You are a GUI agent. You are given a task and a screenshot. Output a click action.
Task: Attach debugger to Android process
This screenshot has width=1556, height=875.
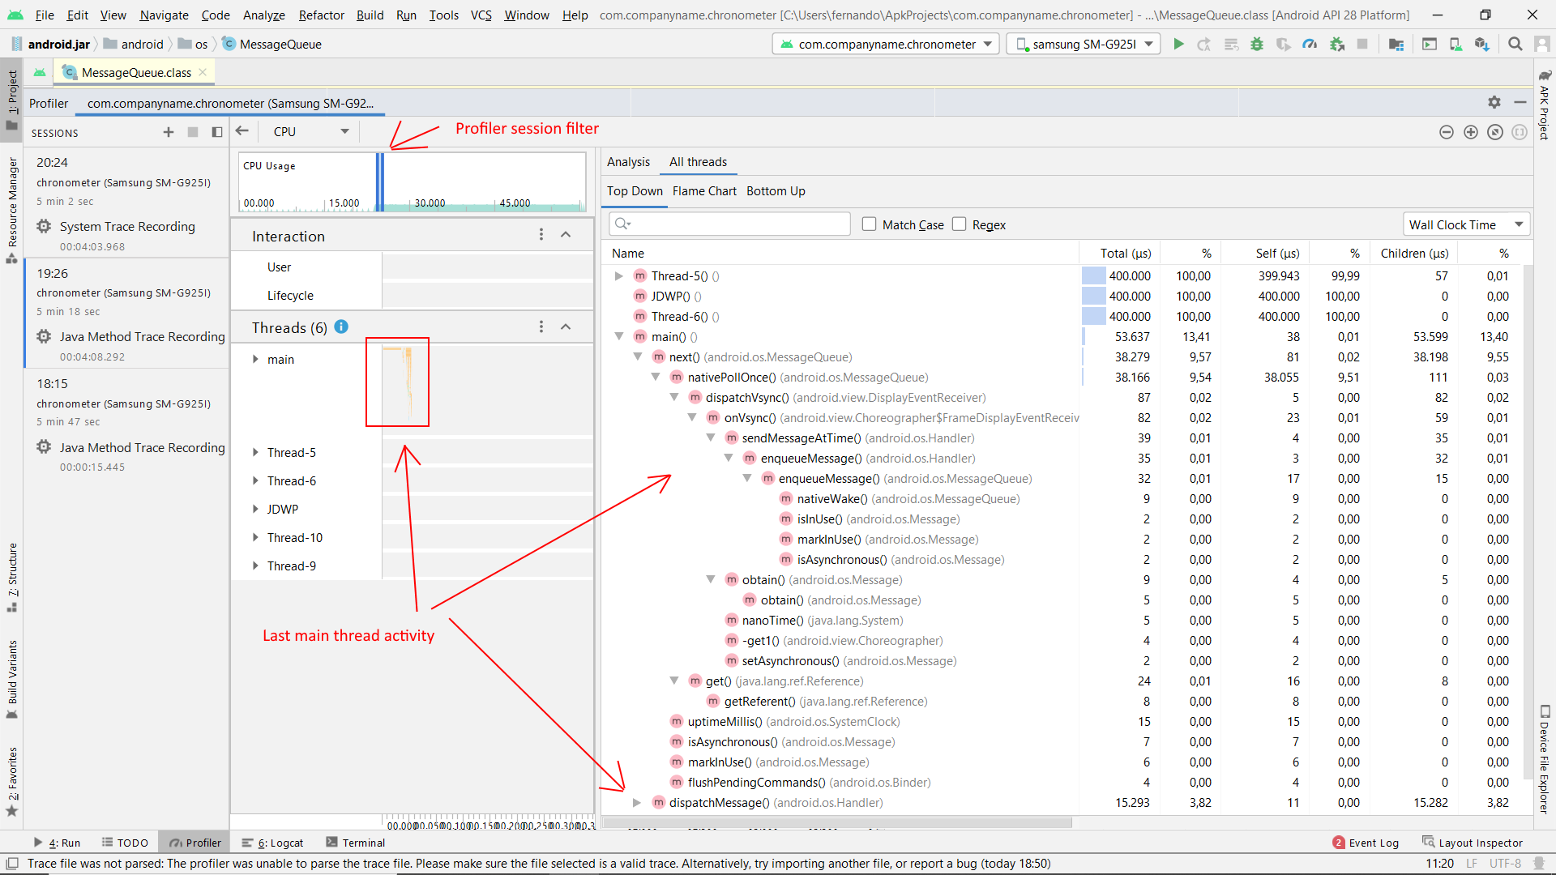[x=1336, y=44]
